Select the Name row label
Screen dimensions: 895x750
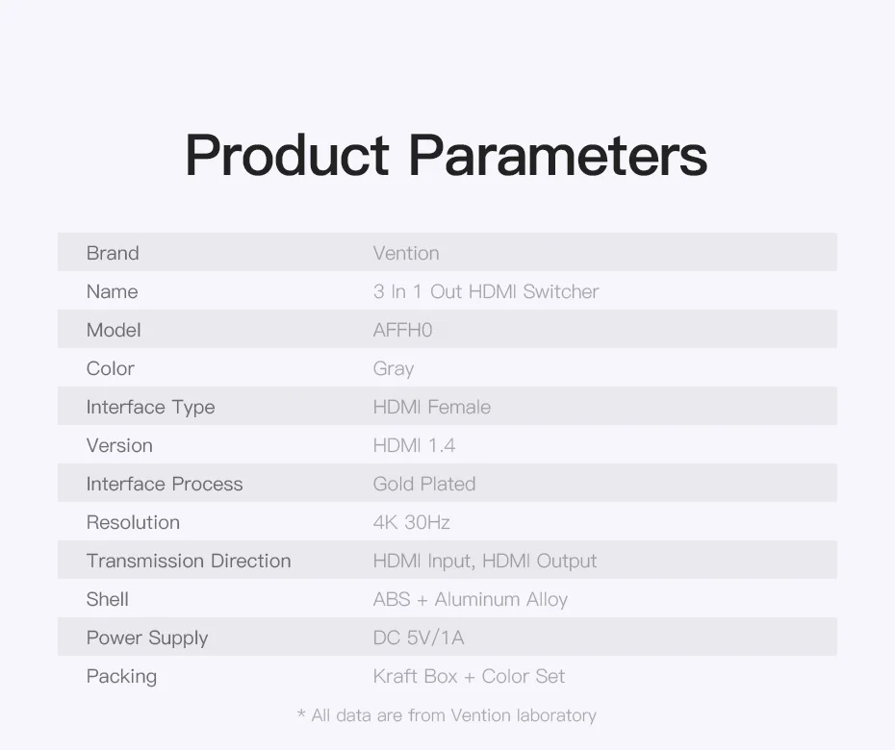(x=112, y=291)
